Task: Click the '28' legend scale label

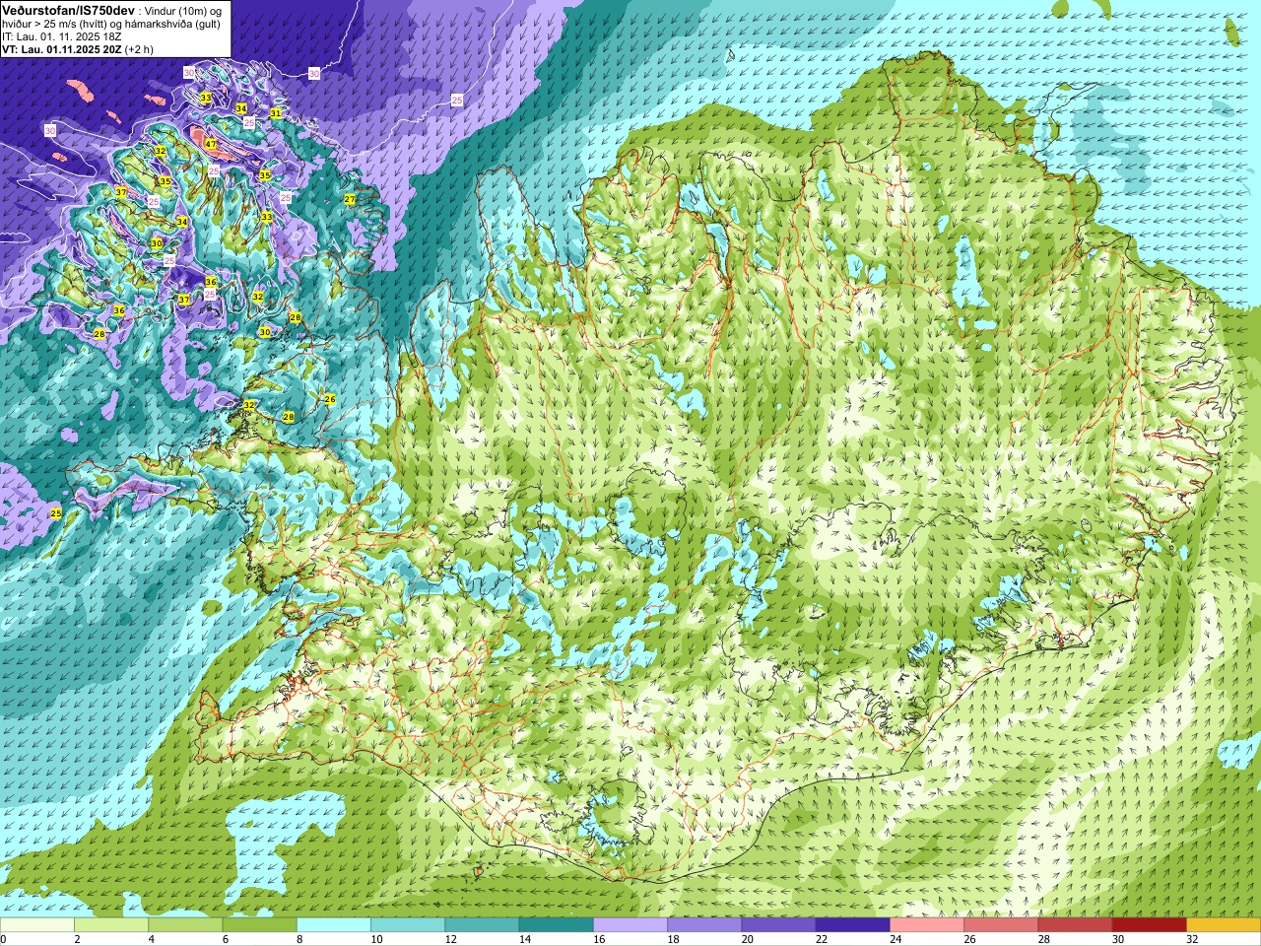Action: click(x=1044, y=939)
